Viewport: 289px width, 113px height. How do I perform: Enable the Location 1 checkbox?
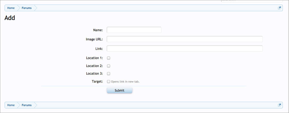click(108, 58)
